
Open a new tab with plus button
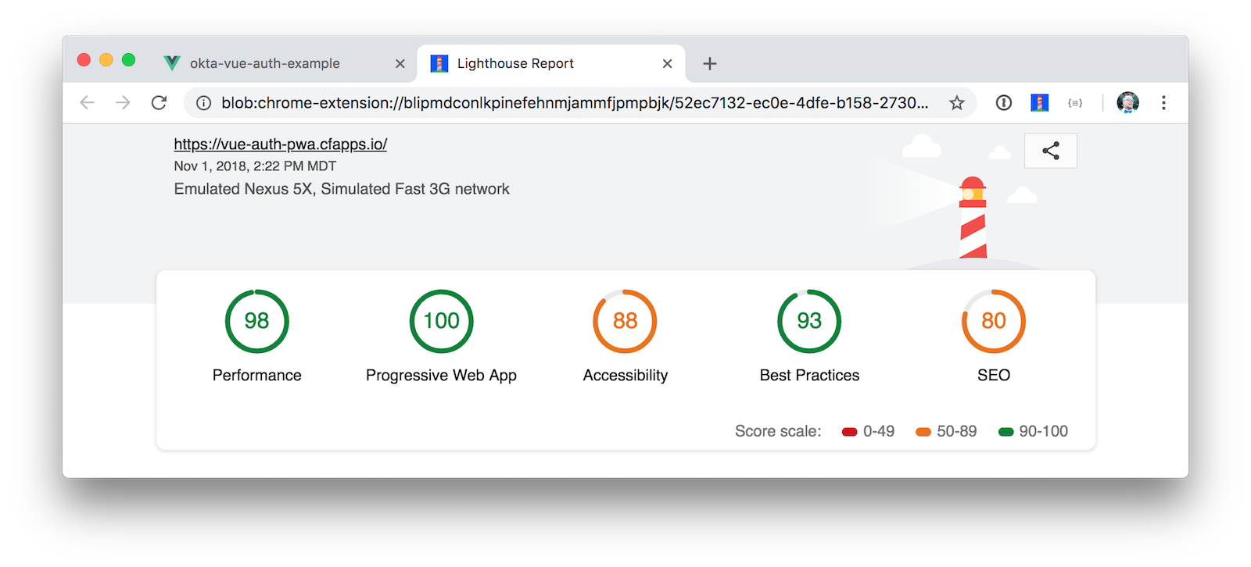pyautogui.click(x=709, y=63)
